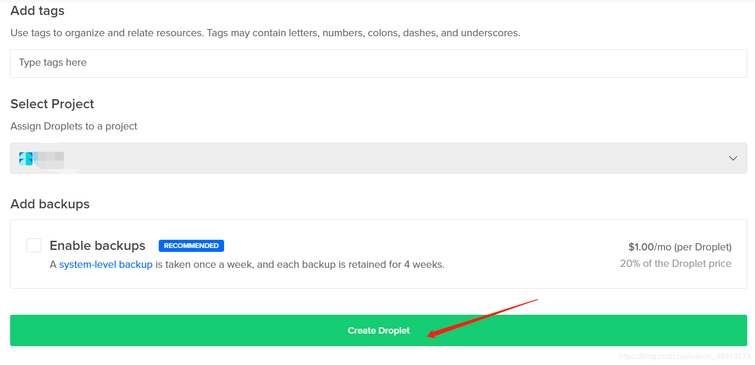Click the backup retention description text
This screenshot has height=365, width=755.
pyautogui.click(x=300, y=264)
